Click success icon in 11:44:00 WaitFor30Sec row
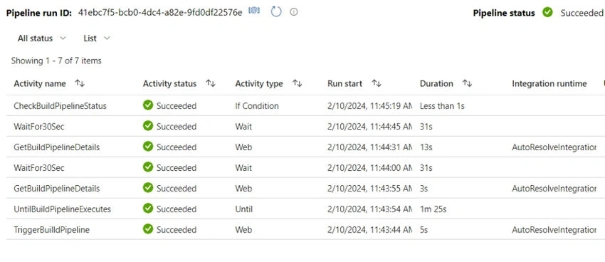Screen dimensions: 605x262 pyautogui.click(x=148, y=167)
